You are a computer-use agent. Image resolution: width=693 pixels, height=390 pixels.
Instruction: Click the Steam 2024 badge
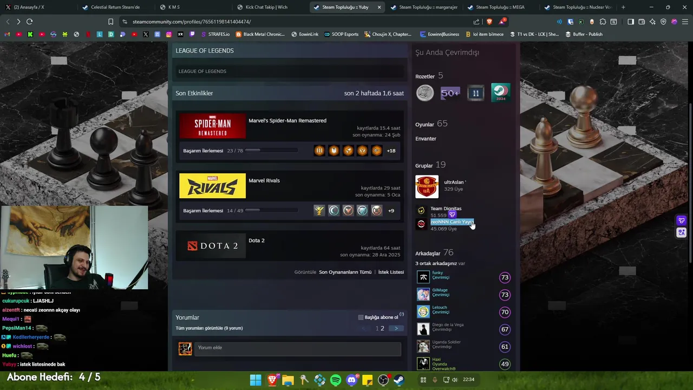(501, 93)
